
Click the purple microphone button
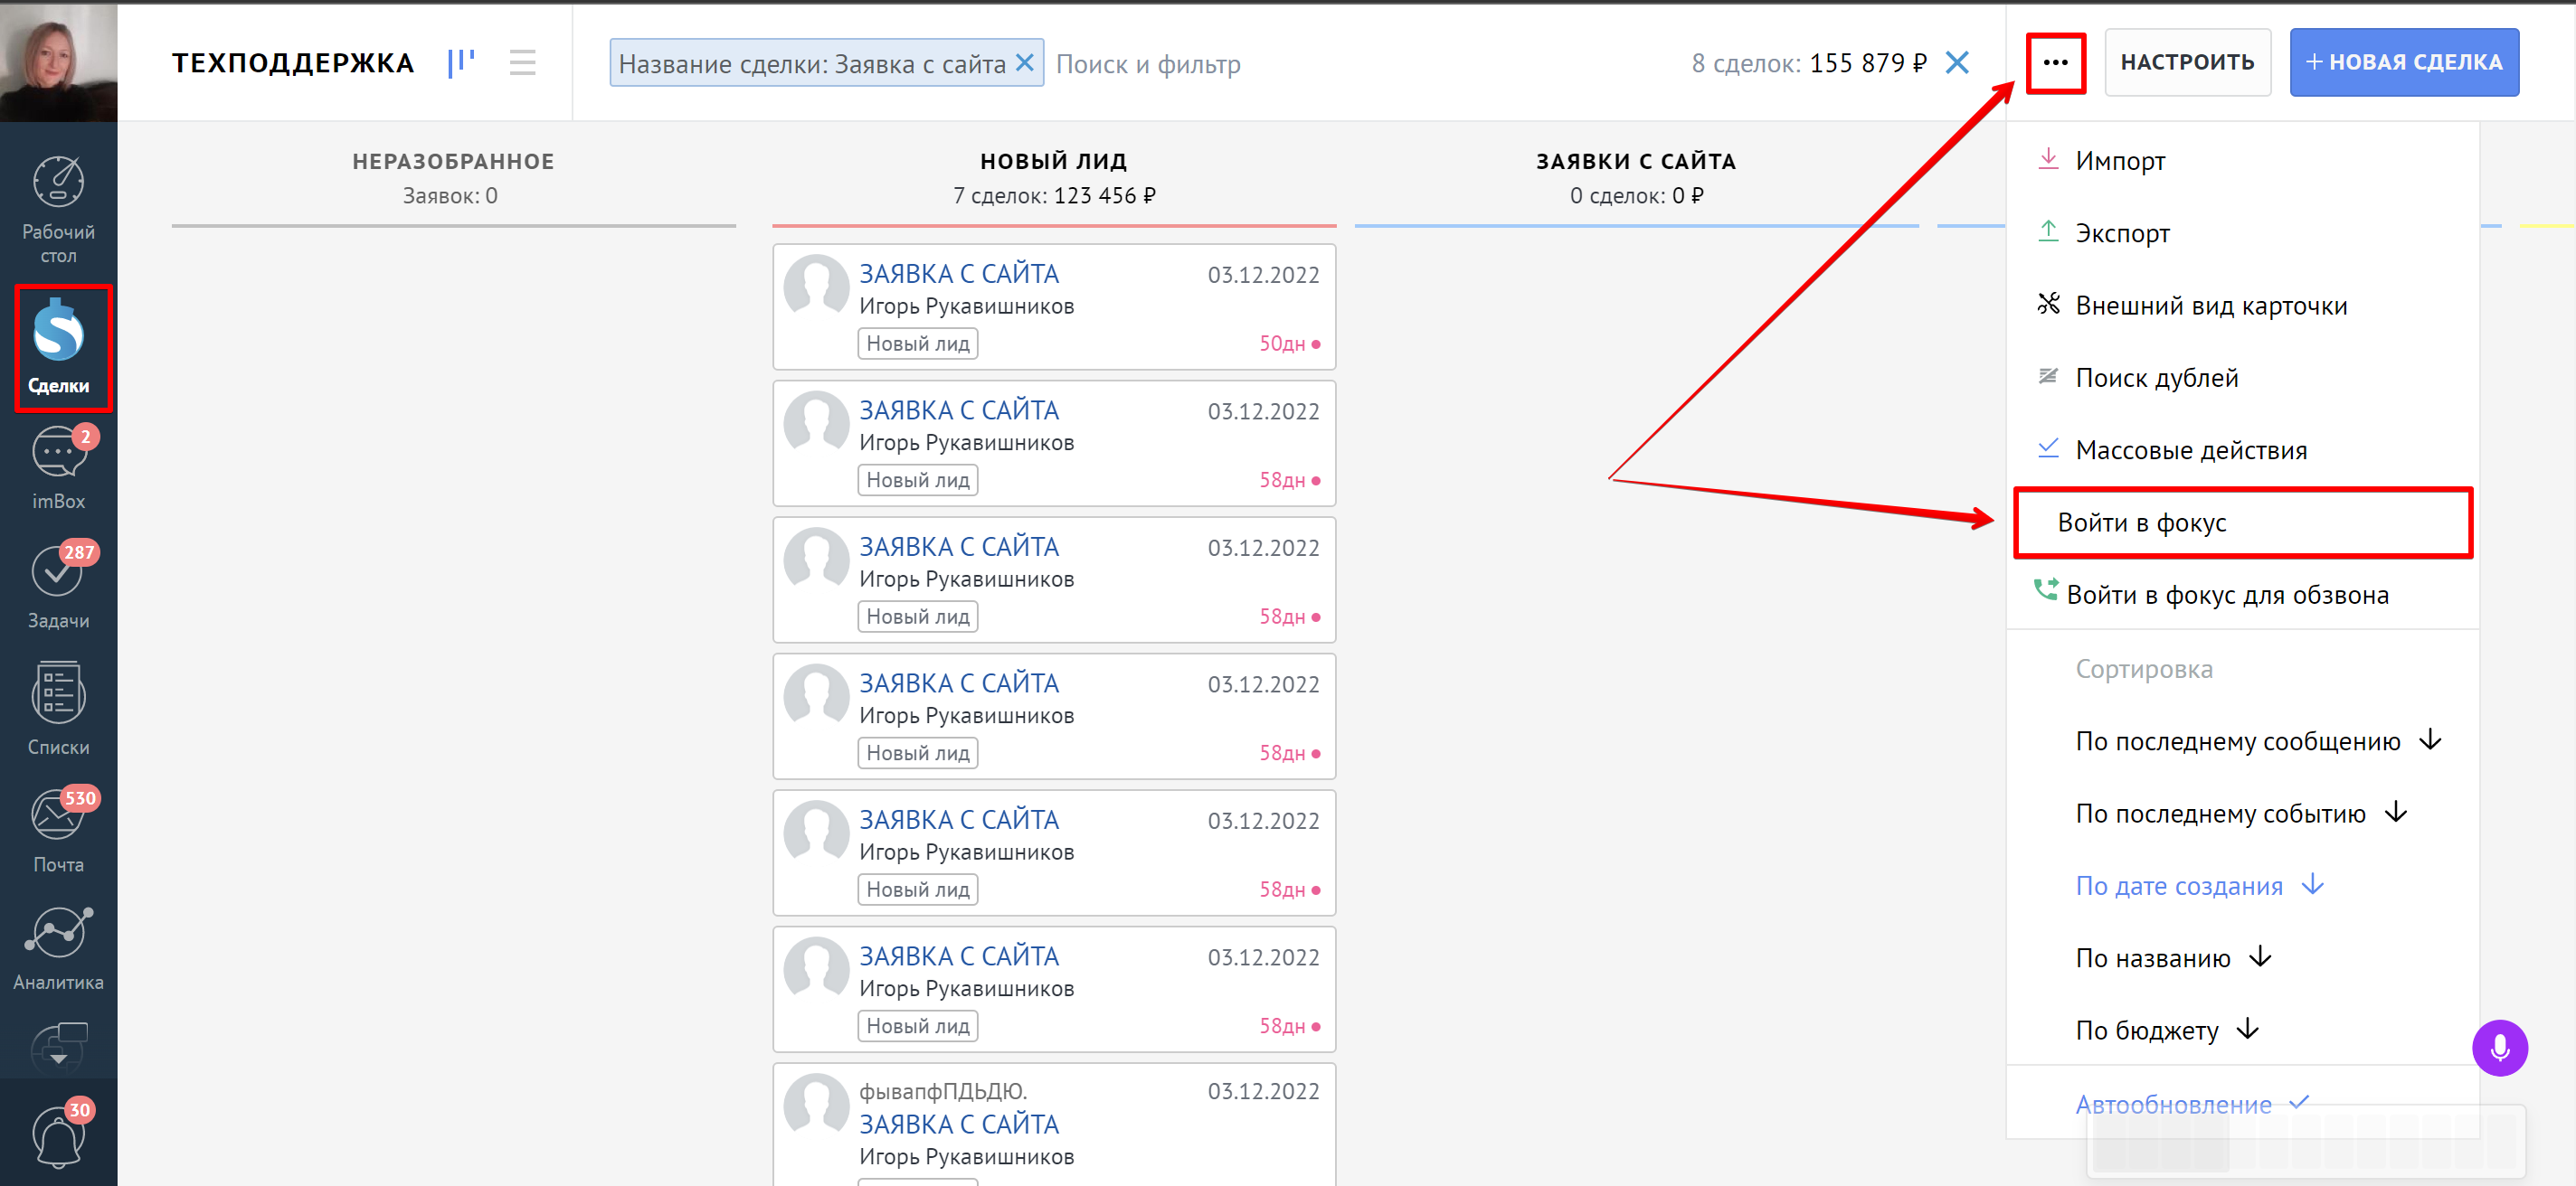(2499, 1047)
